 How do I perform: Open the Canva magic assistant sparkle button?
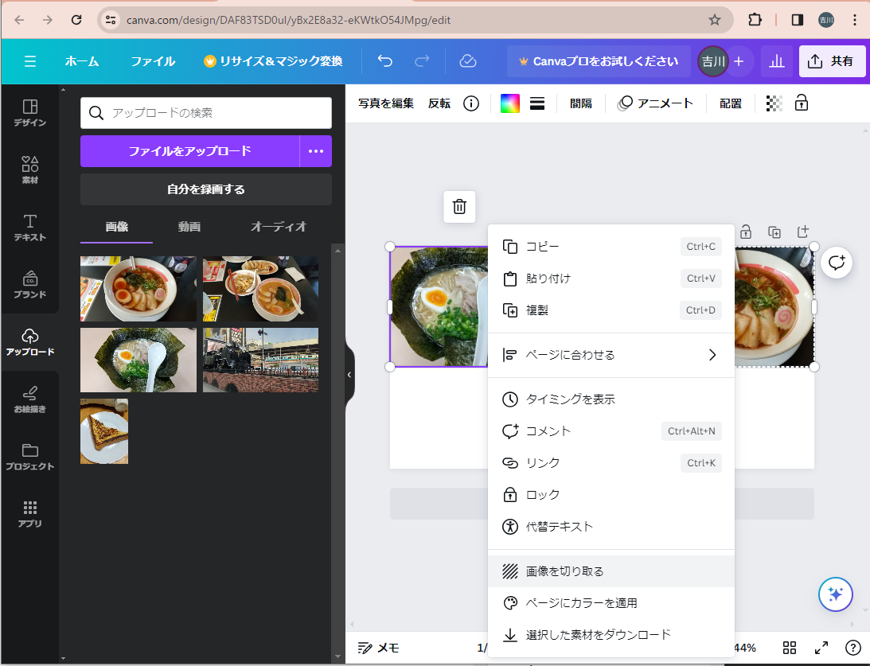836,594
